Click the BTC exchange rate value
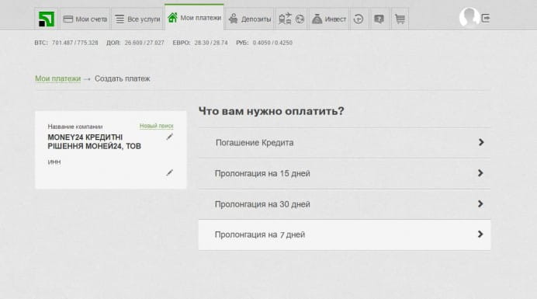 click(x=75, y=43)
